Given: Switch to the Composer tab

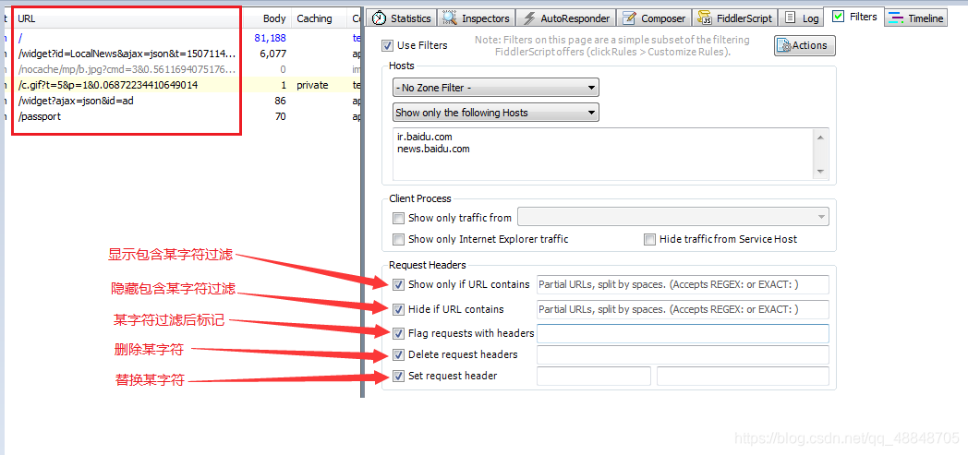Looking at the screenshot, I should click(x=654, y=18).
